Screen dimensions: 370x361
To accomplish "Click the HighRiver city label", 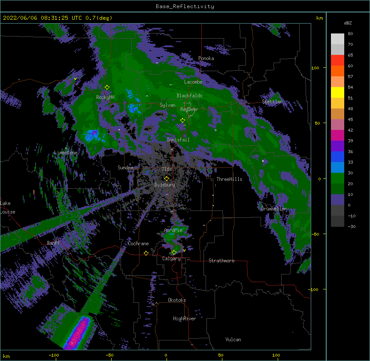I will tap(185, 319).
